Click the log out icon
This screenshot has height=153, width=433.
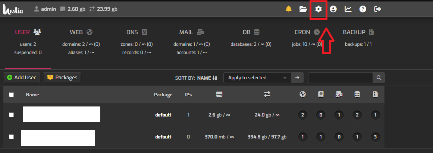[377, 9]
